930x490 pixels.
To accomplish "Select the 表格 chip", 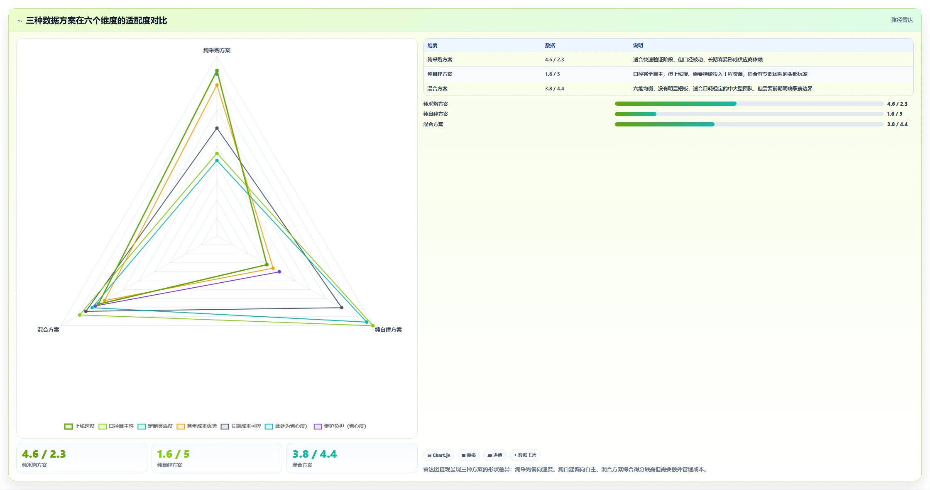I will click(x=469, y=455).
